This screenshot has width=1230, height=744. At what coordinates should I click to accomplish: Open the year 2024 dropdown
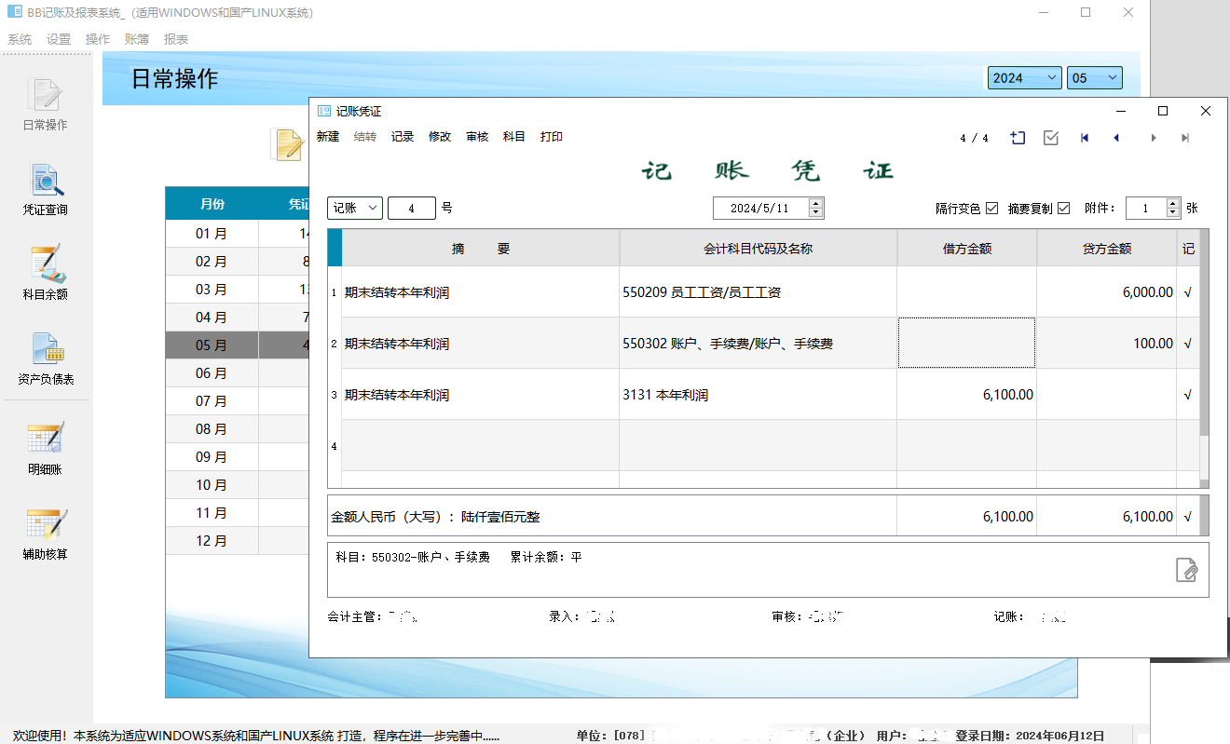[x=1024, y=78]
